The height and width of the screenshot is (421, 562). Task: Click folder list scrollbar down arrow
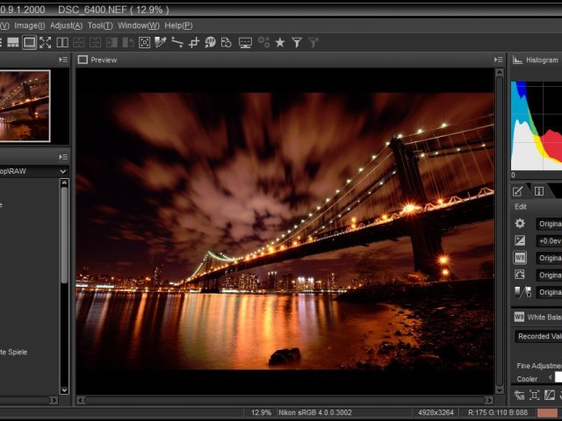(x=64, y=389)
